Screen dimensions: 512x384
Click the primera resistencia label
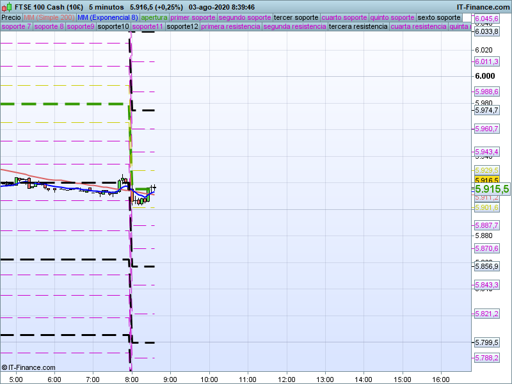coord(230,27)
